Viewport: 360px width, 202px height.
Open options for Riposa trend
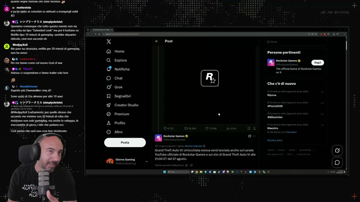pos(322,92)
